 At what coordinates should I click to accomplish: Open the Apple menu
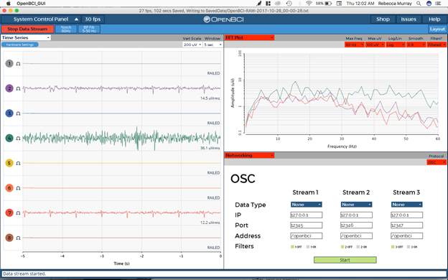pyautogui.click(x=9, y=4)
